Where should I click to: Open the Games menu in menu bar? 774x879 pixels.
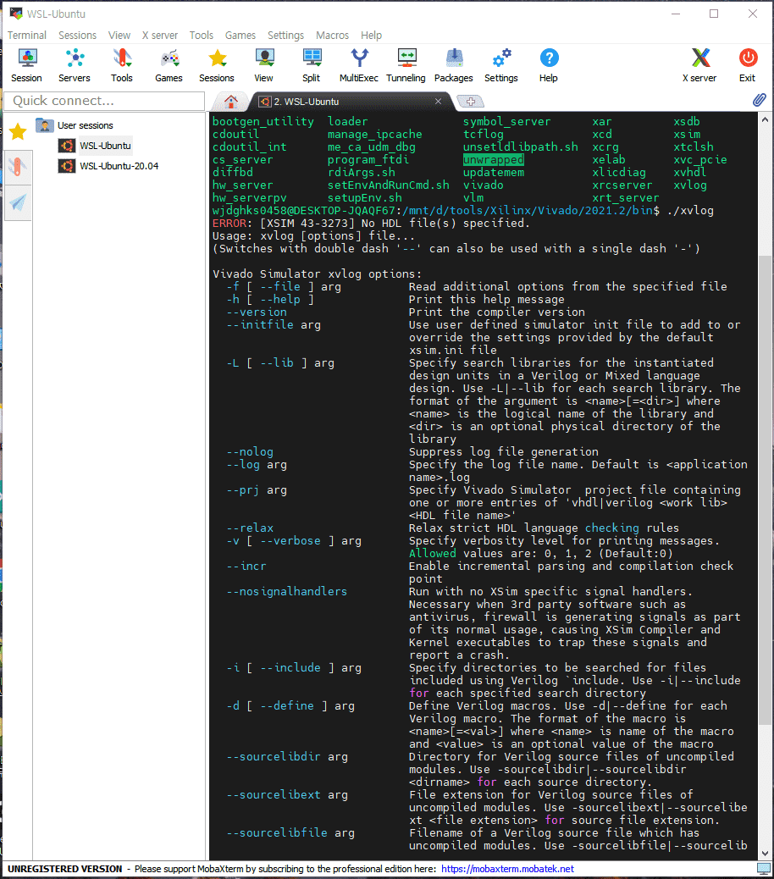(240, 36)
